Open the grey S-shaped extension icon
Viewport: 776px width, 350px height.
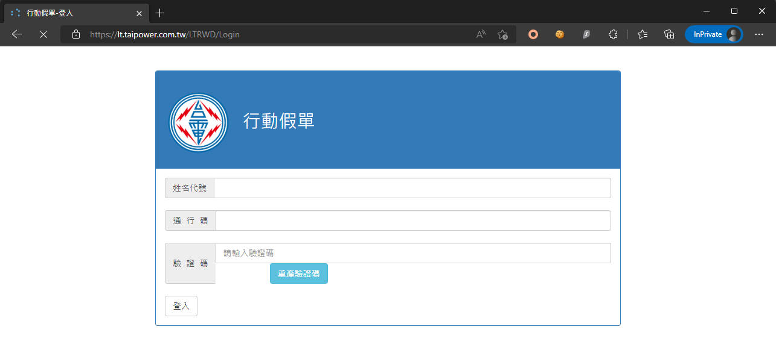point(586,34)
